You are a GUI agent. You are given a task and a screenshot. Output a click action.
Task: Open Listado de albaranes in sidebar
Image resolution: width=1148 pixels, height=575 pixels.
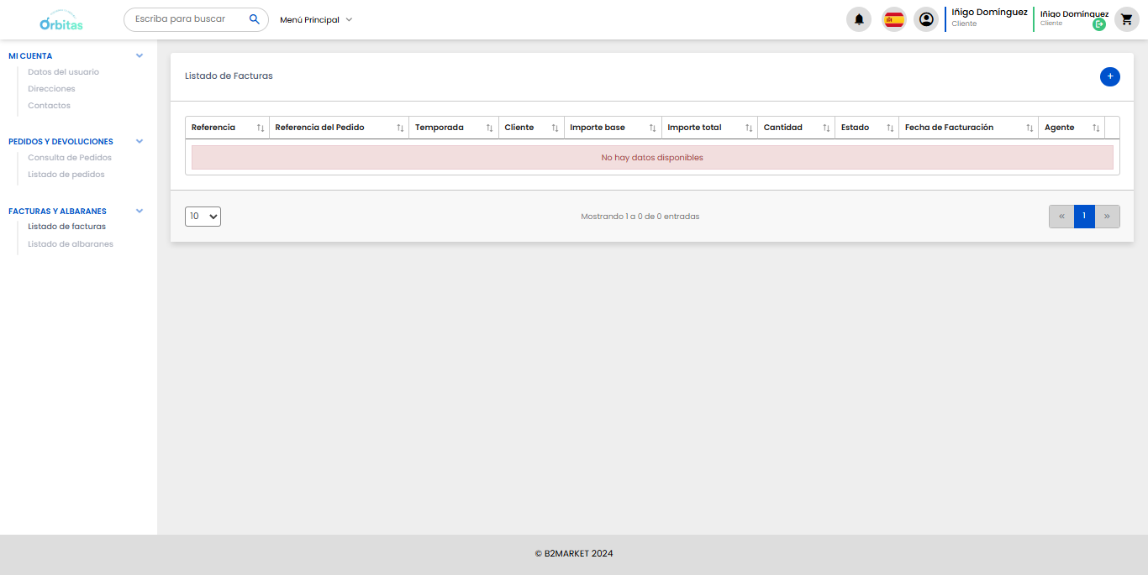point(71,244)
